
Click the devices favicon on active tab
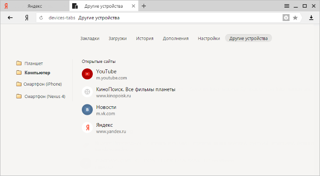pos(75,6)
